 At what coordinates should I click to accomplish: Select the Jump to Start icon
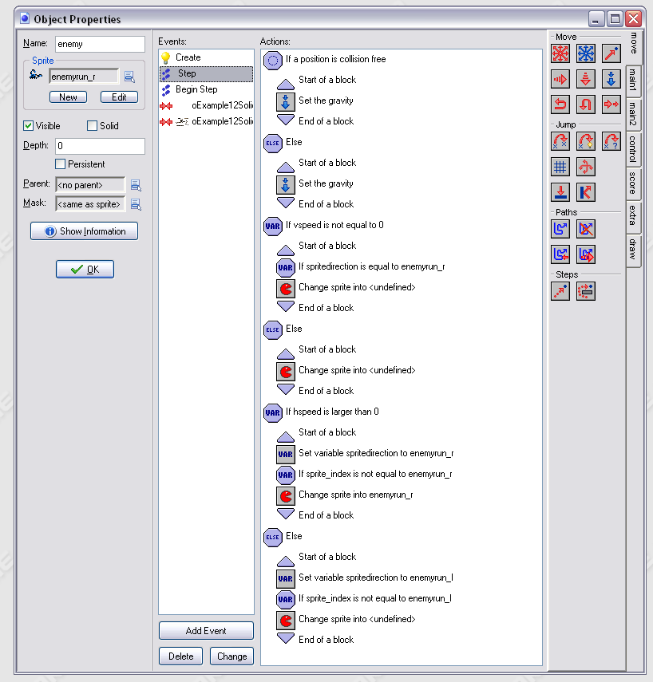pos(586,141)
